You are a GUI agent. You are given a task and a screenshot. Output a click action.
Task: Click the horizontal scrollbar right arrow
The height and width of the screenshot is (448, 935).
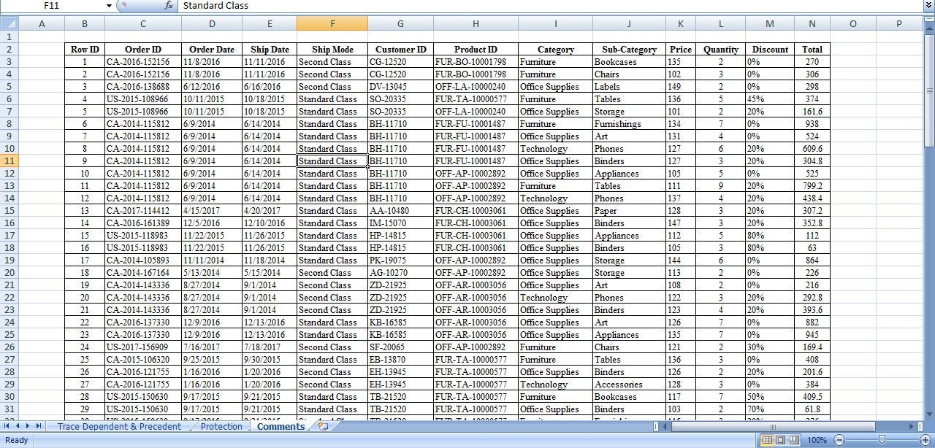point(912,426)
